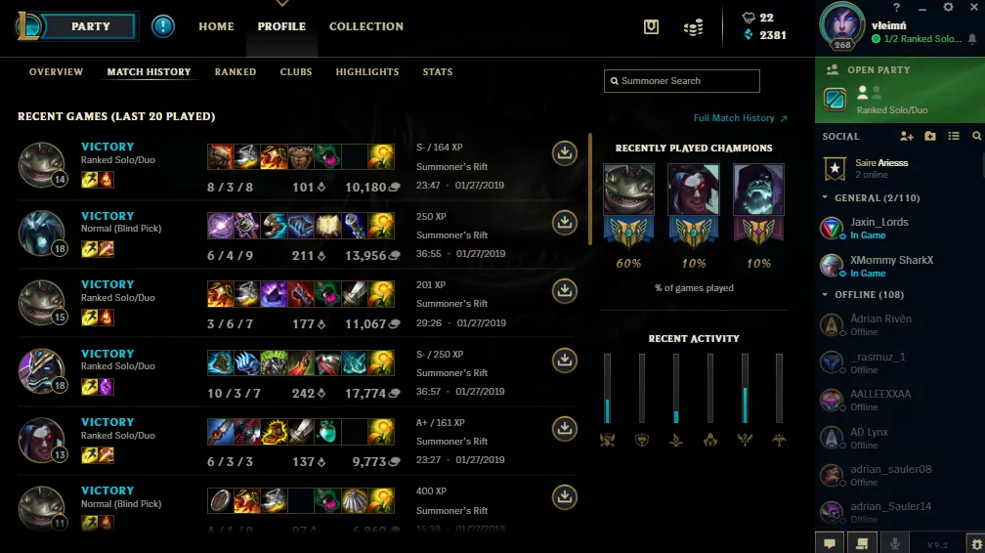Open the Loot icon in top bar

(651, 26)
